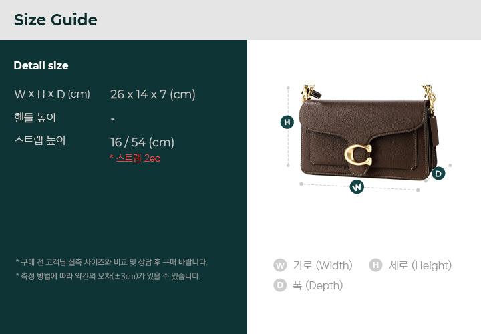The image size is (481, 334).
Task: Click the grey H legend icon
Action: [x=375, y=265]
